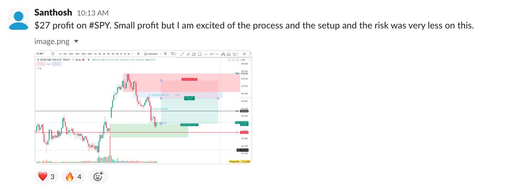Switch to the 1h timeframe
Viewport: 513px width, 189px height.
point(95,54)
